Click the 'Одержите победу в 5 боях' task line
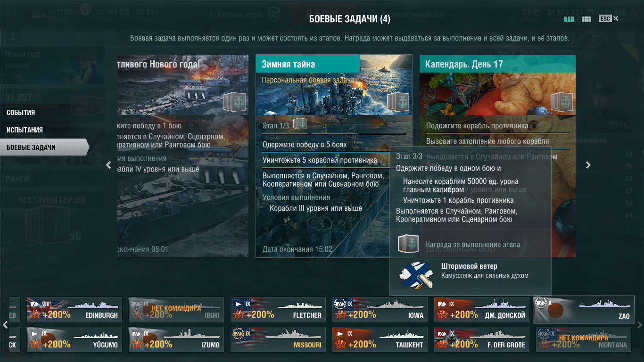Viewport: 644px width, 362px height. coord(305,145)
